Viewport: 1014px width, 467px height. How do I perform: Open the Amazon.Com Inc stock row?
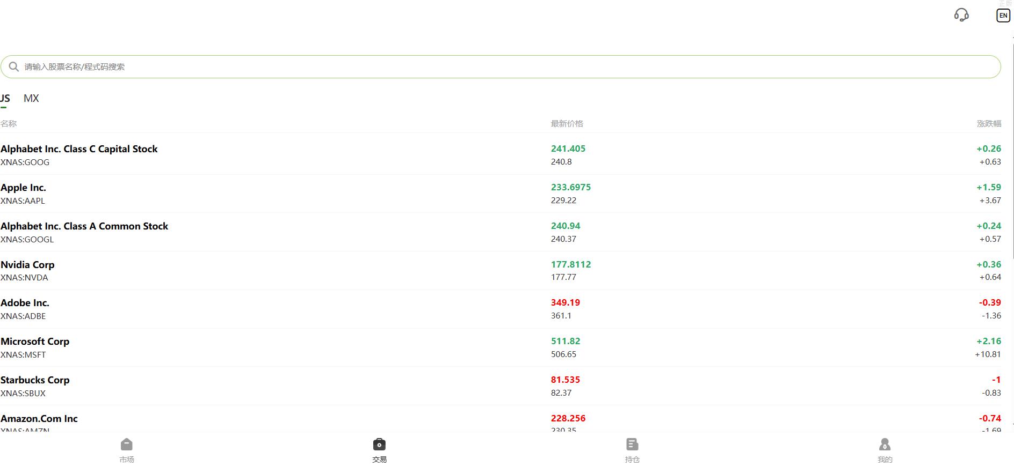point(39,419)
